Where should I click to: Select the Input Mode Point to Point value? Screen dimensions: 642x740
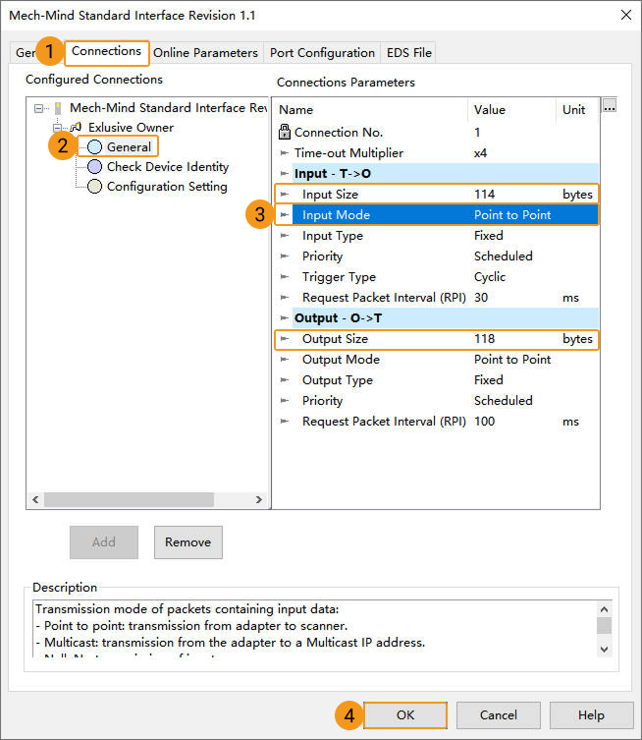coord(512,215)
